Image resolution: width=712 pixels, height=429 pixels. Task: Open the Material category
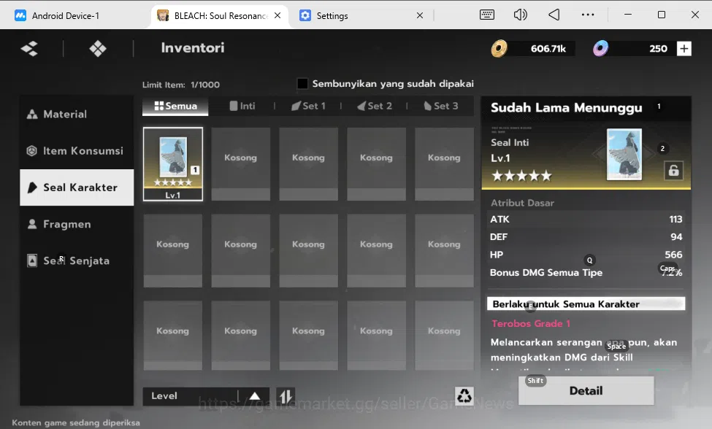tap(76, 115)
